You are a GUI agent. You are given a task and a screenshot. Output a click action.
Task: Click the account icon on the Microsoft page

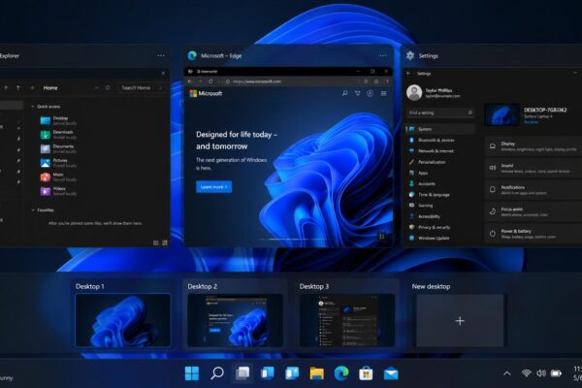(x=371, y=93)
